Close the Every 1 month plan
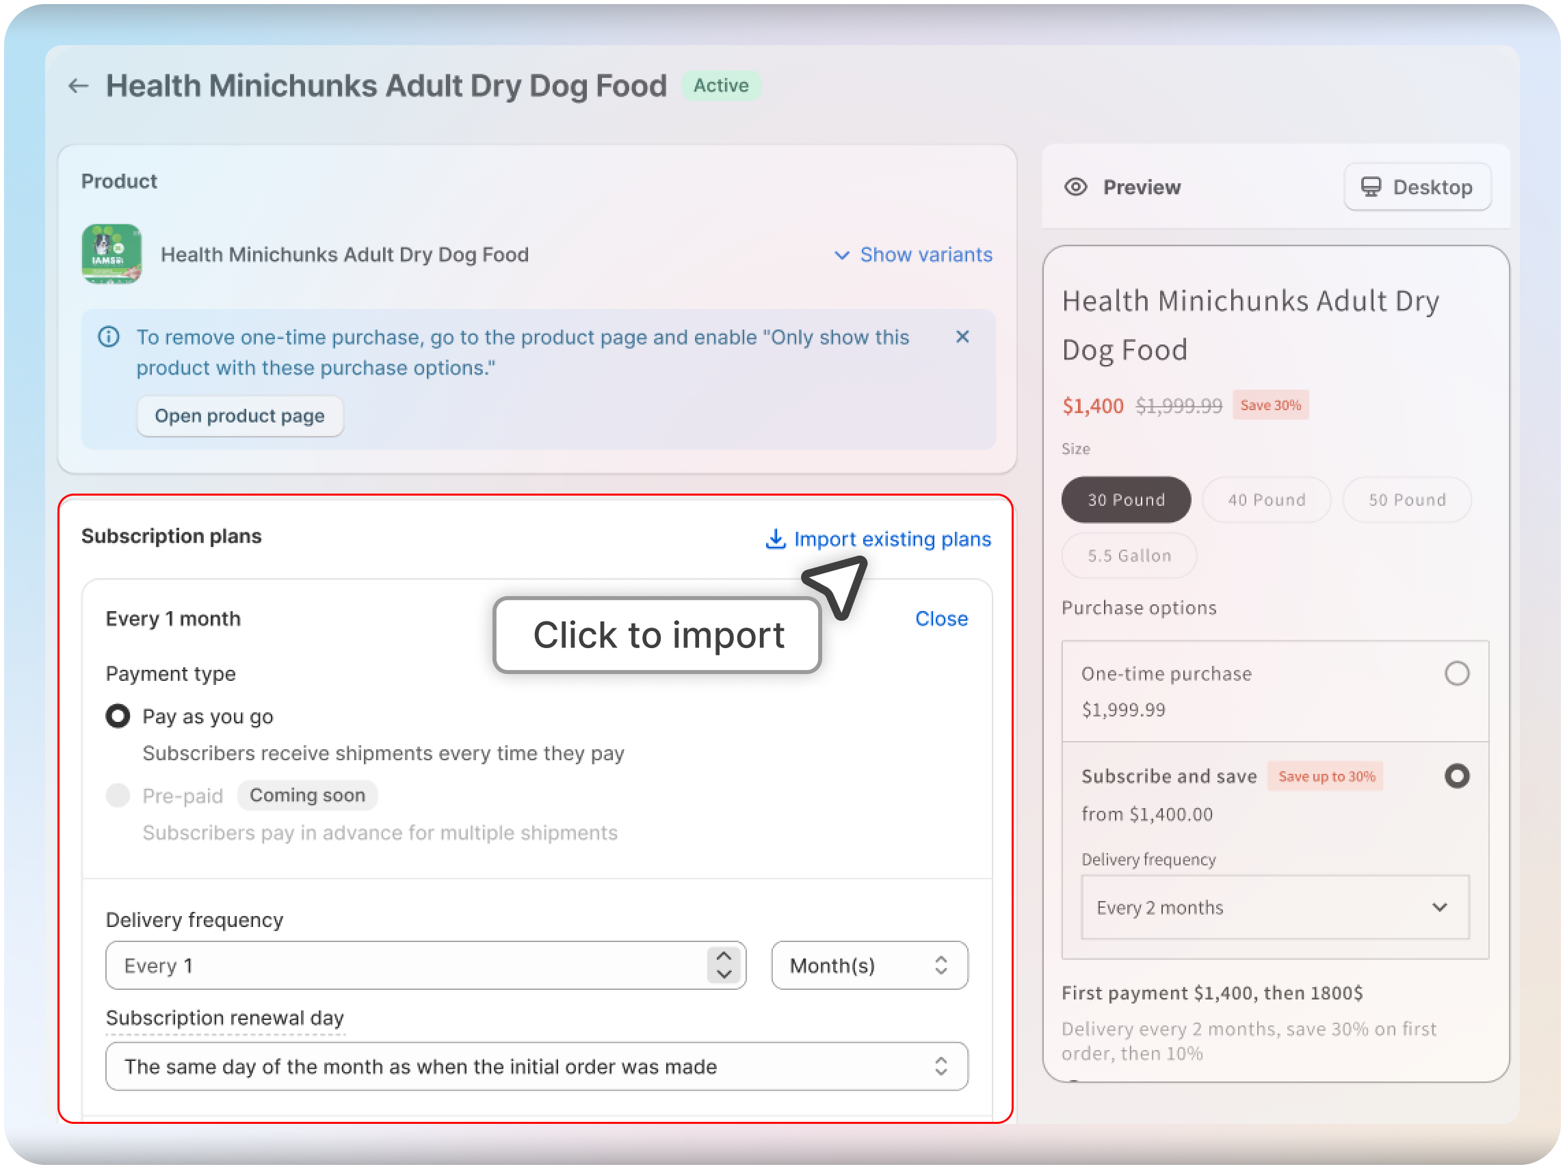Image resolution: width=1565 pixels, height=1169 pixels. click(x=941, y=619)
